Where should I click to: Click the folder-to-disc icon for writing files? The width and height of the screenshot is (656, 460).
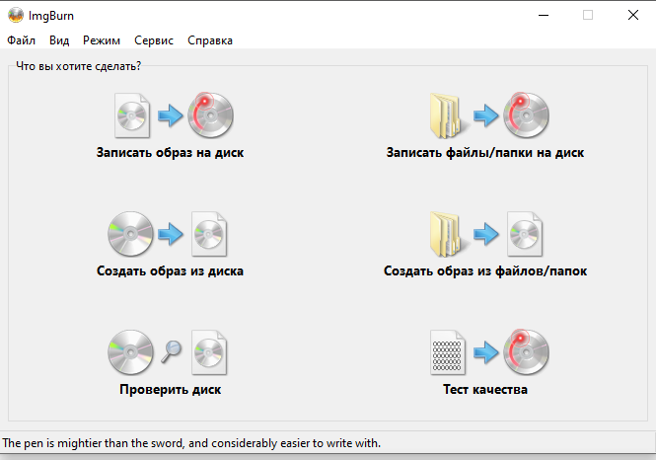485,116
